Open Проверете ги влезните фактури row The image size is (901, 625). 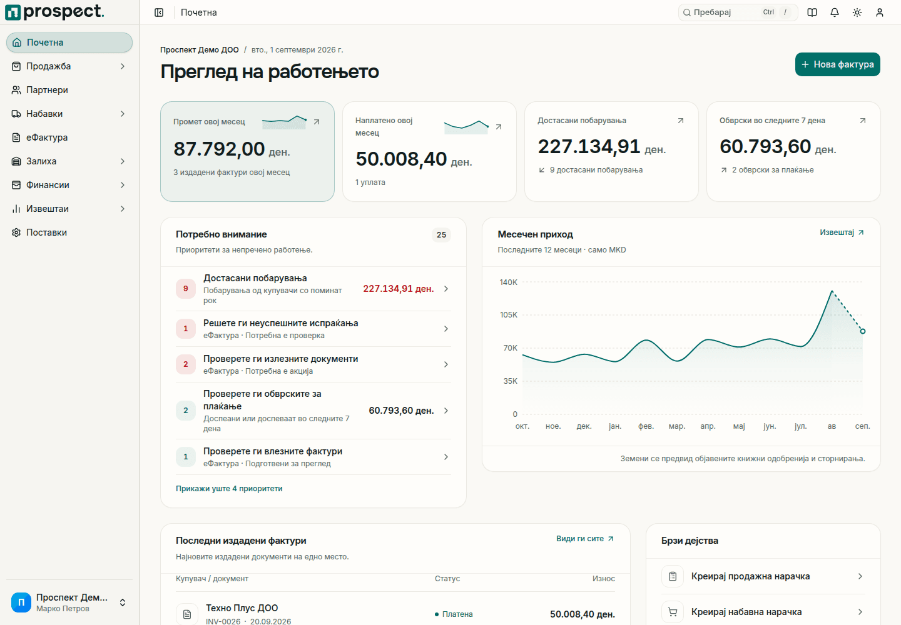pos(313,457)
